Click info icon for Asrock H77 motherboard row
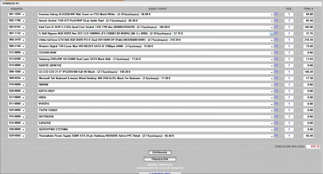This screenshot has height=174, width=323. 276,20
